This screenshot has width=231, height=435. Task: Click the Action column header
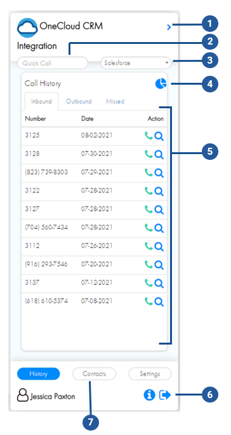[155, 118]
